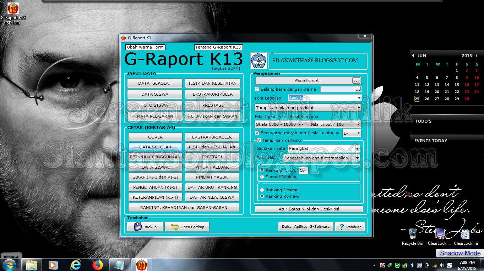Show hidden system tray icons

pyautogui.click(x=375, y=265)
